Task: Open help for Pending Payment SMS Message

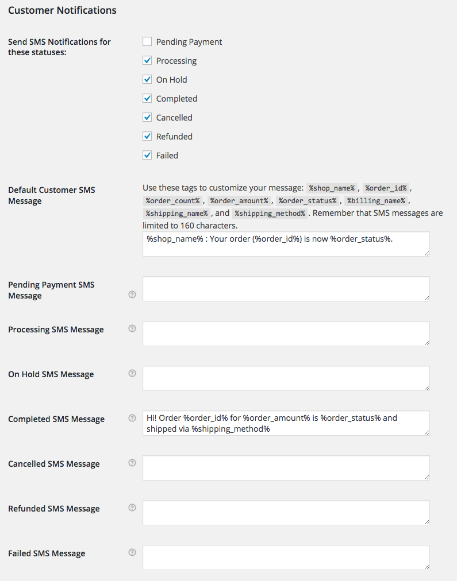Action: pos(132,294)
